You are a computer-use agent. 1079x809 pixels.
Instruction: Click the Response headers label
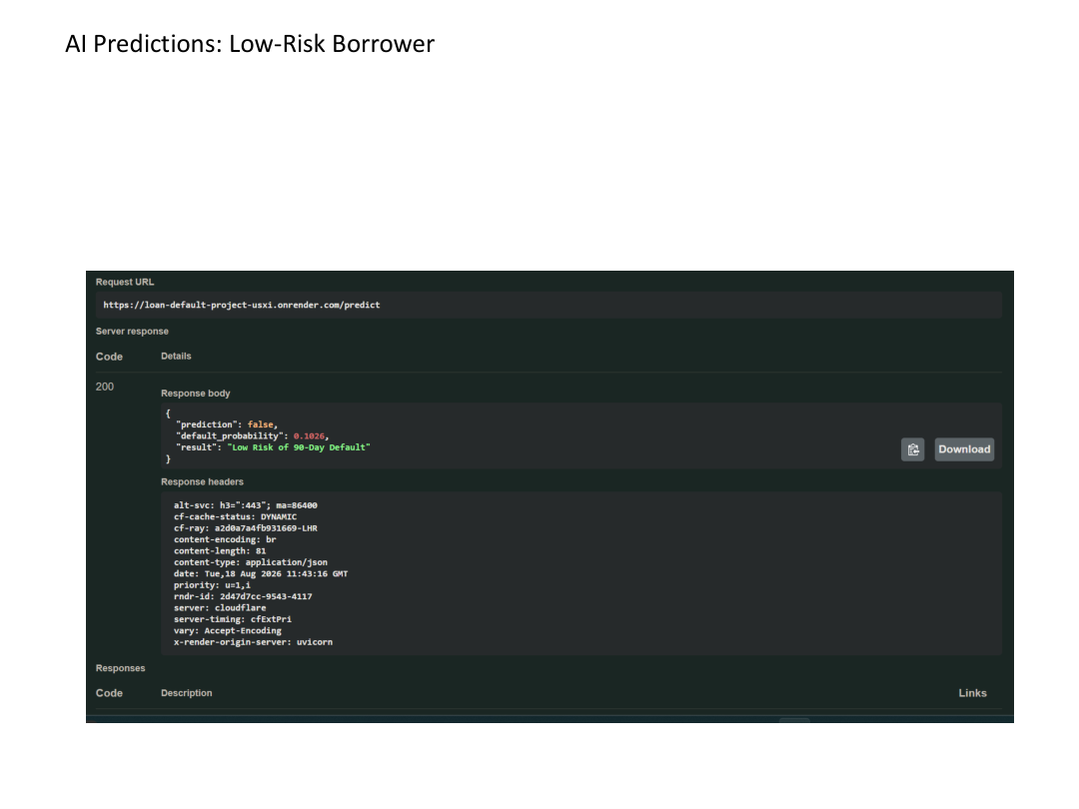(202, 481)
